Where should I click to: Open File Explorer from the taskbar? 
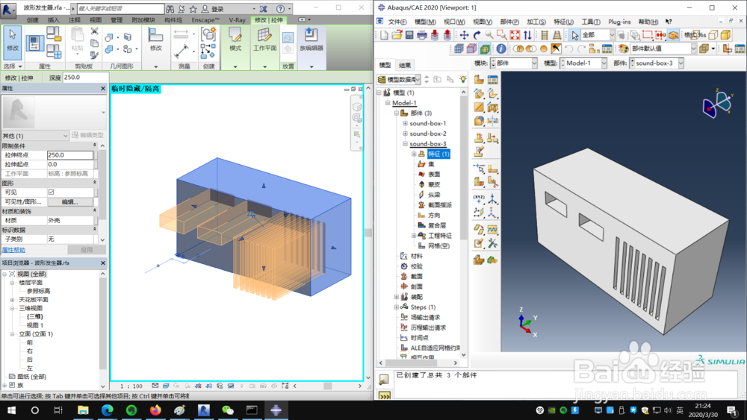(83, 410)
